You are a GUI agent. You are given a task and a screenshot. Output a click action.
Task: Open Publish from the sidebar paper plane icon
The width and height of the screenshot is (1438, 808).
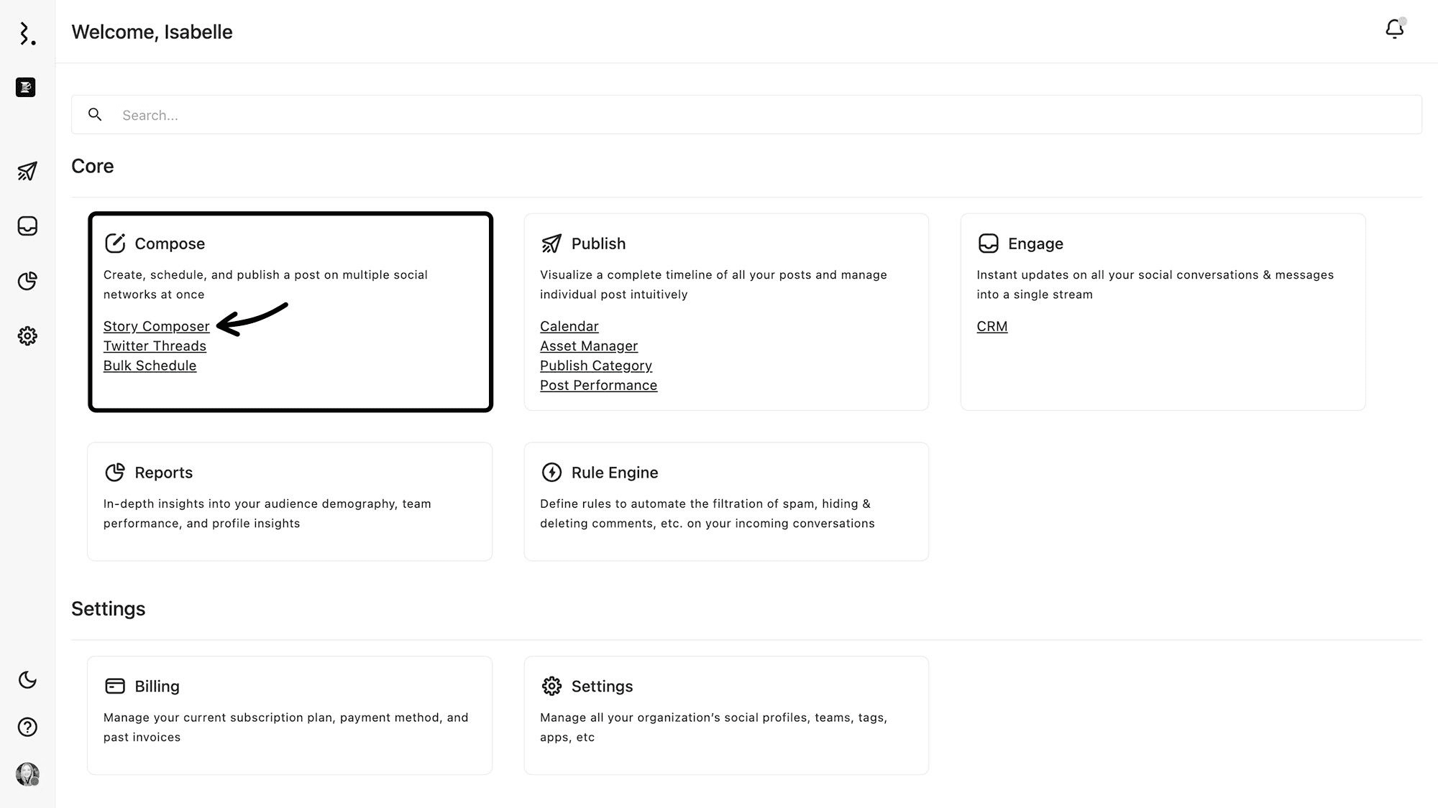27,171
